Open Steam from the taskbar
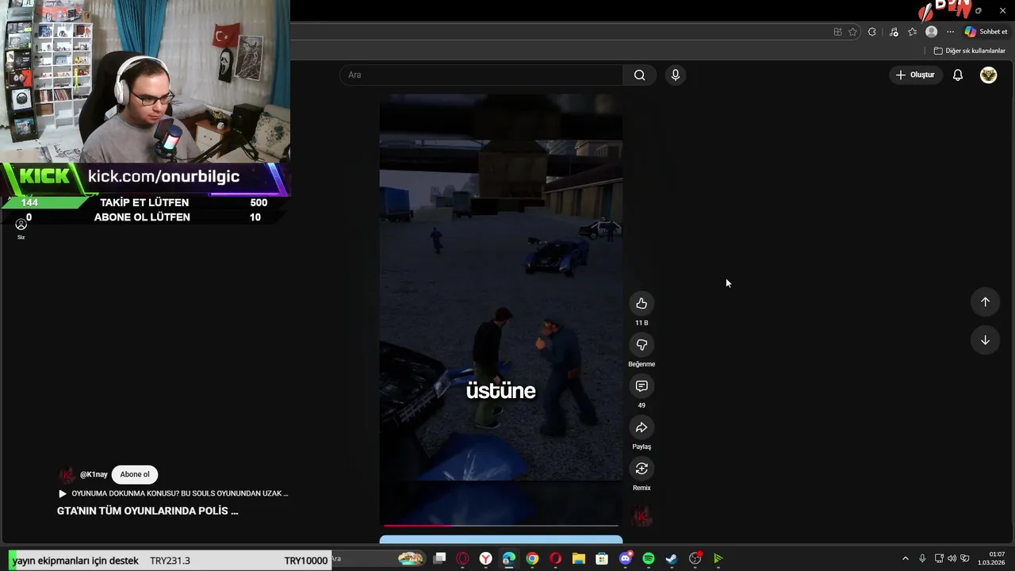Screen dimensions: 1015x571 pyautogui.click(x=671, y=558)
